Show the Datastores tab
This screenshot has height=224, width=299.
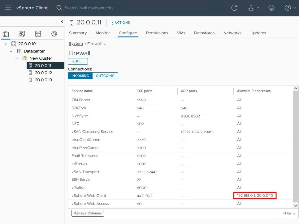click(204, 33)
